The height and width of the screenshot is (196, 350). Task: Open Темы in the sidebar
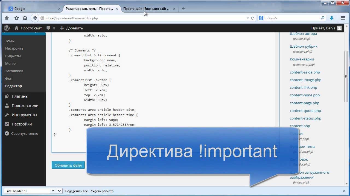10,41
